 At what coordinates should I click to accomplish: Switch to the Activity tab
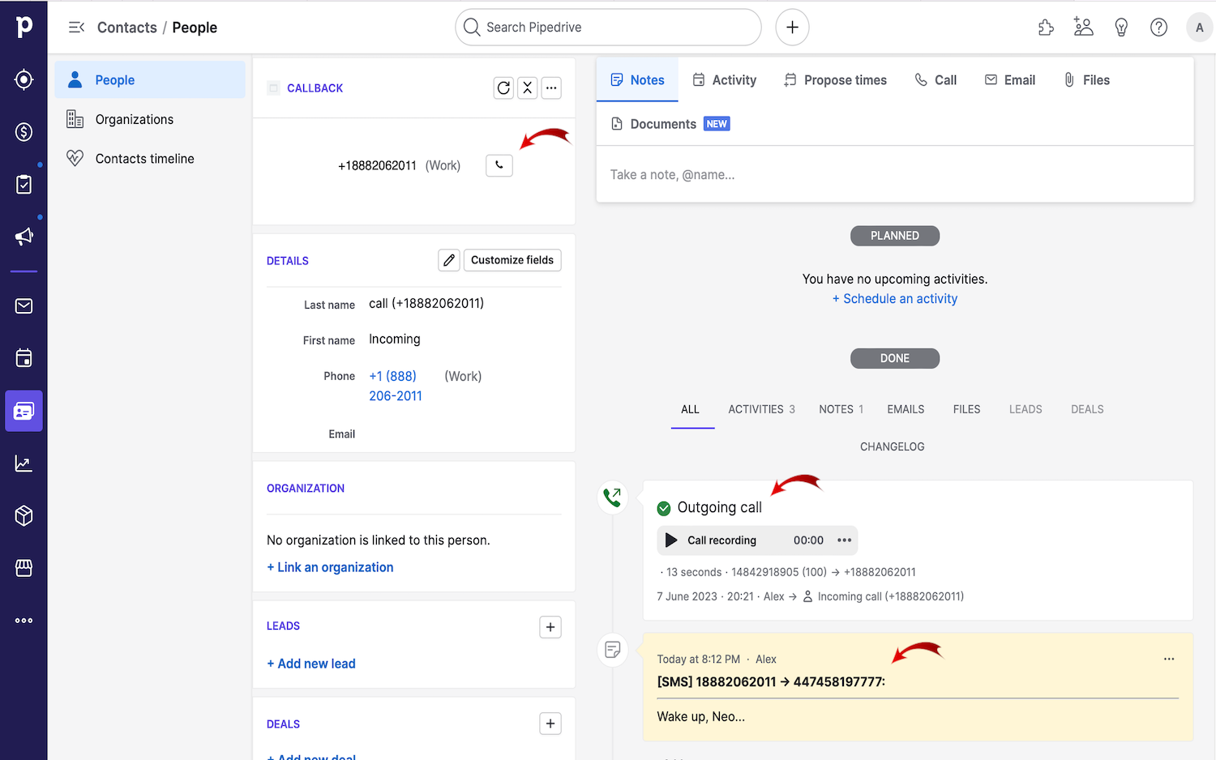pyautogui.click(x=725, y=79)
